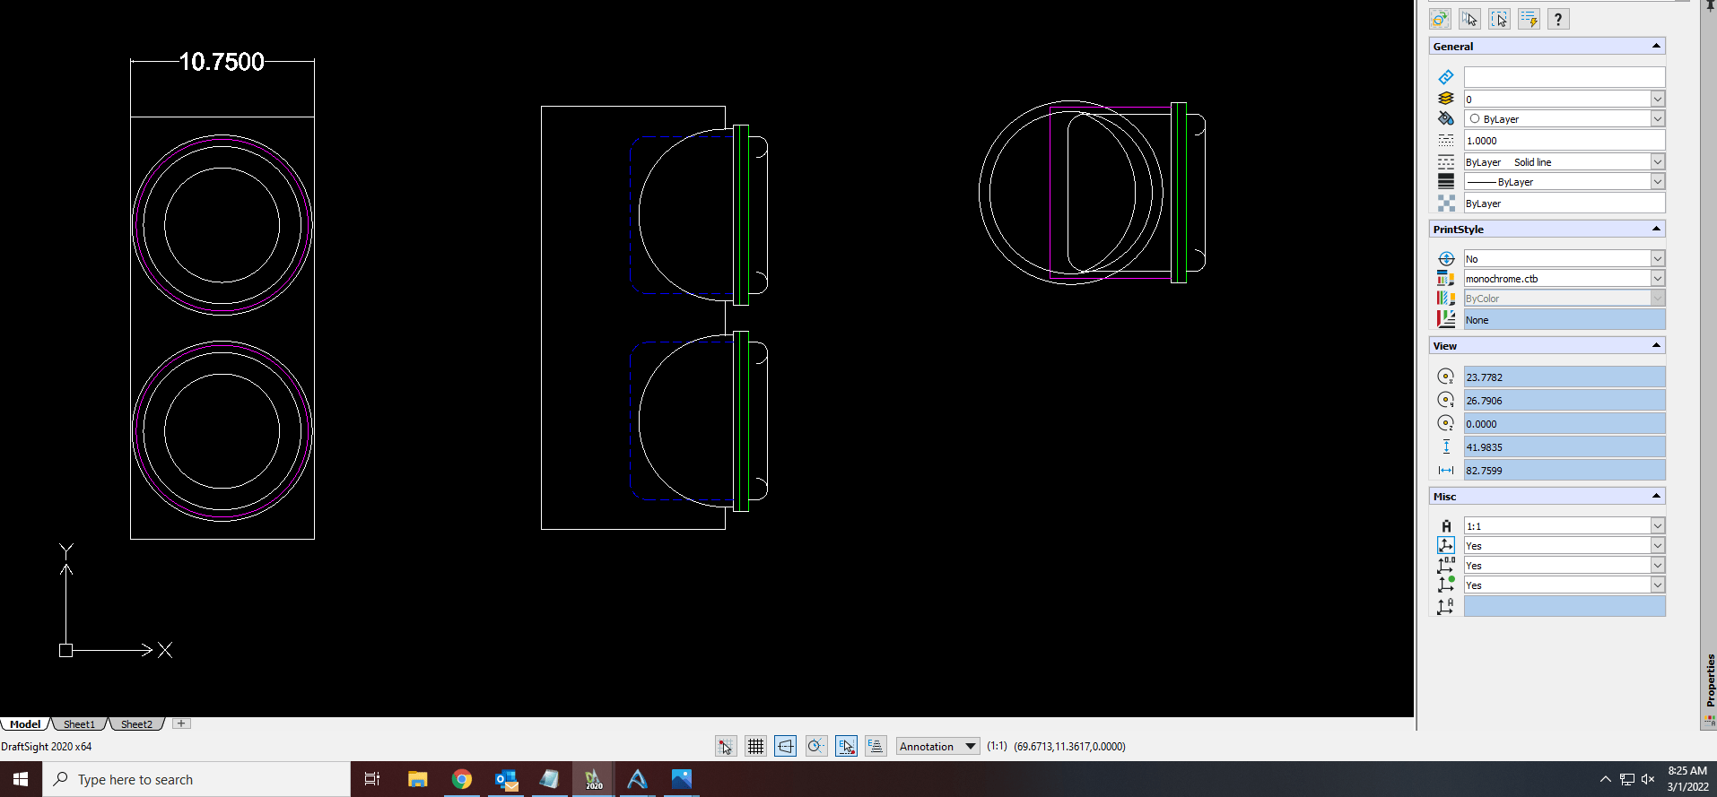Toggle ETrack entity tracking in status bar
This screenshot has height=797, width=1717.
pyautogui.click(x=876, y=746)
